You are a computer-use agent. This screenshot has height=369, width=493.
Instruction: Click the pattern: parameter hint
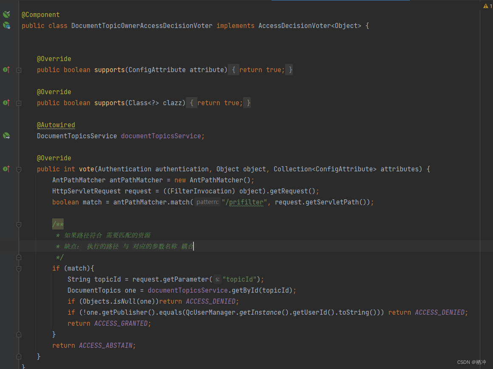pos(207,202)
